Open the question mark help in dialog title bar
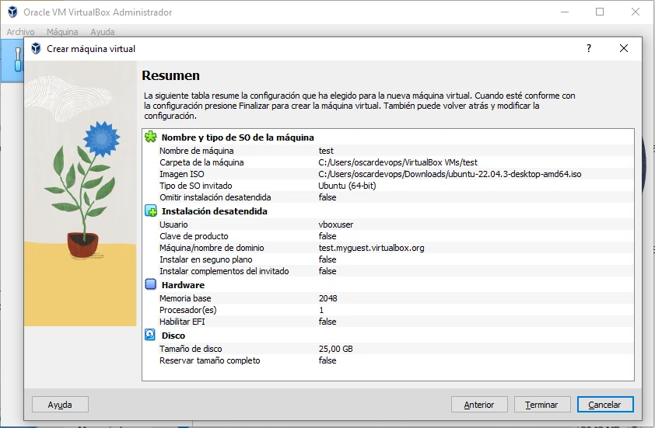 [589, 48]
